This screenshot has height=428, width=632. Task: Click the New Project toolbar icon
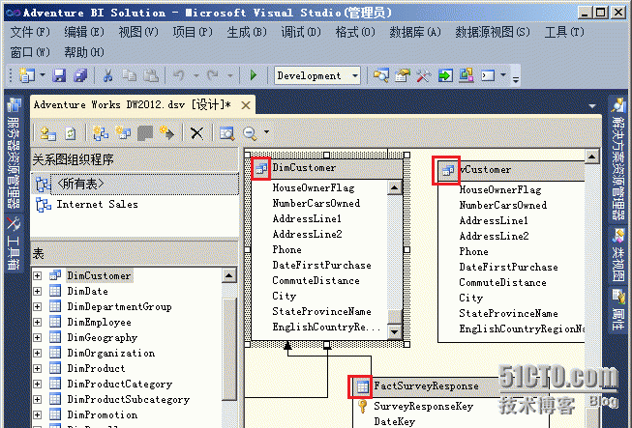pos(26,75)
